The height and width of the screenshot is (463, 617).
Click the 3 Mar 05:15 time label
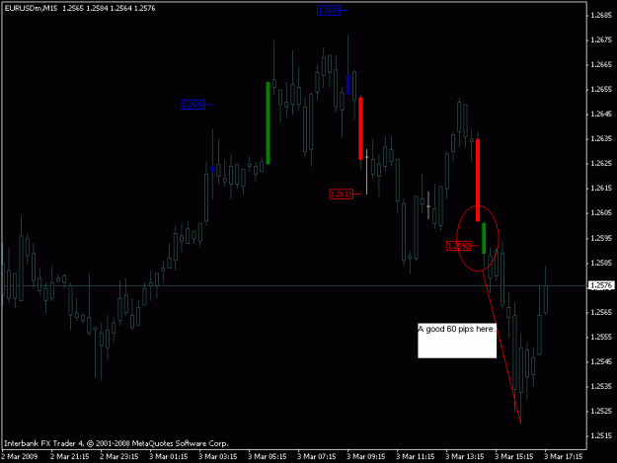pos(268,457)
